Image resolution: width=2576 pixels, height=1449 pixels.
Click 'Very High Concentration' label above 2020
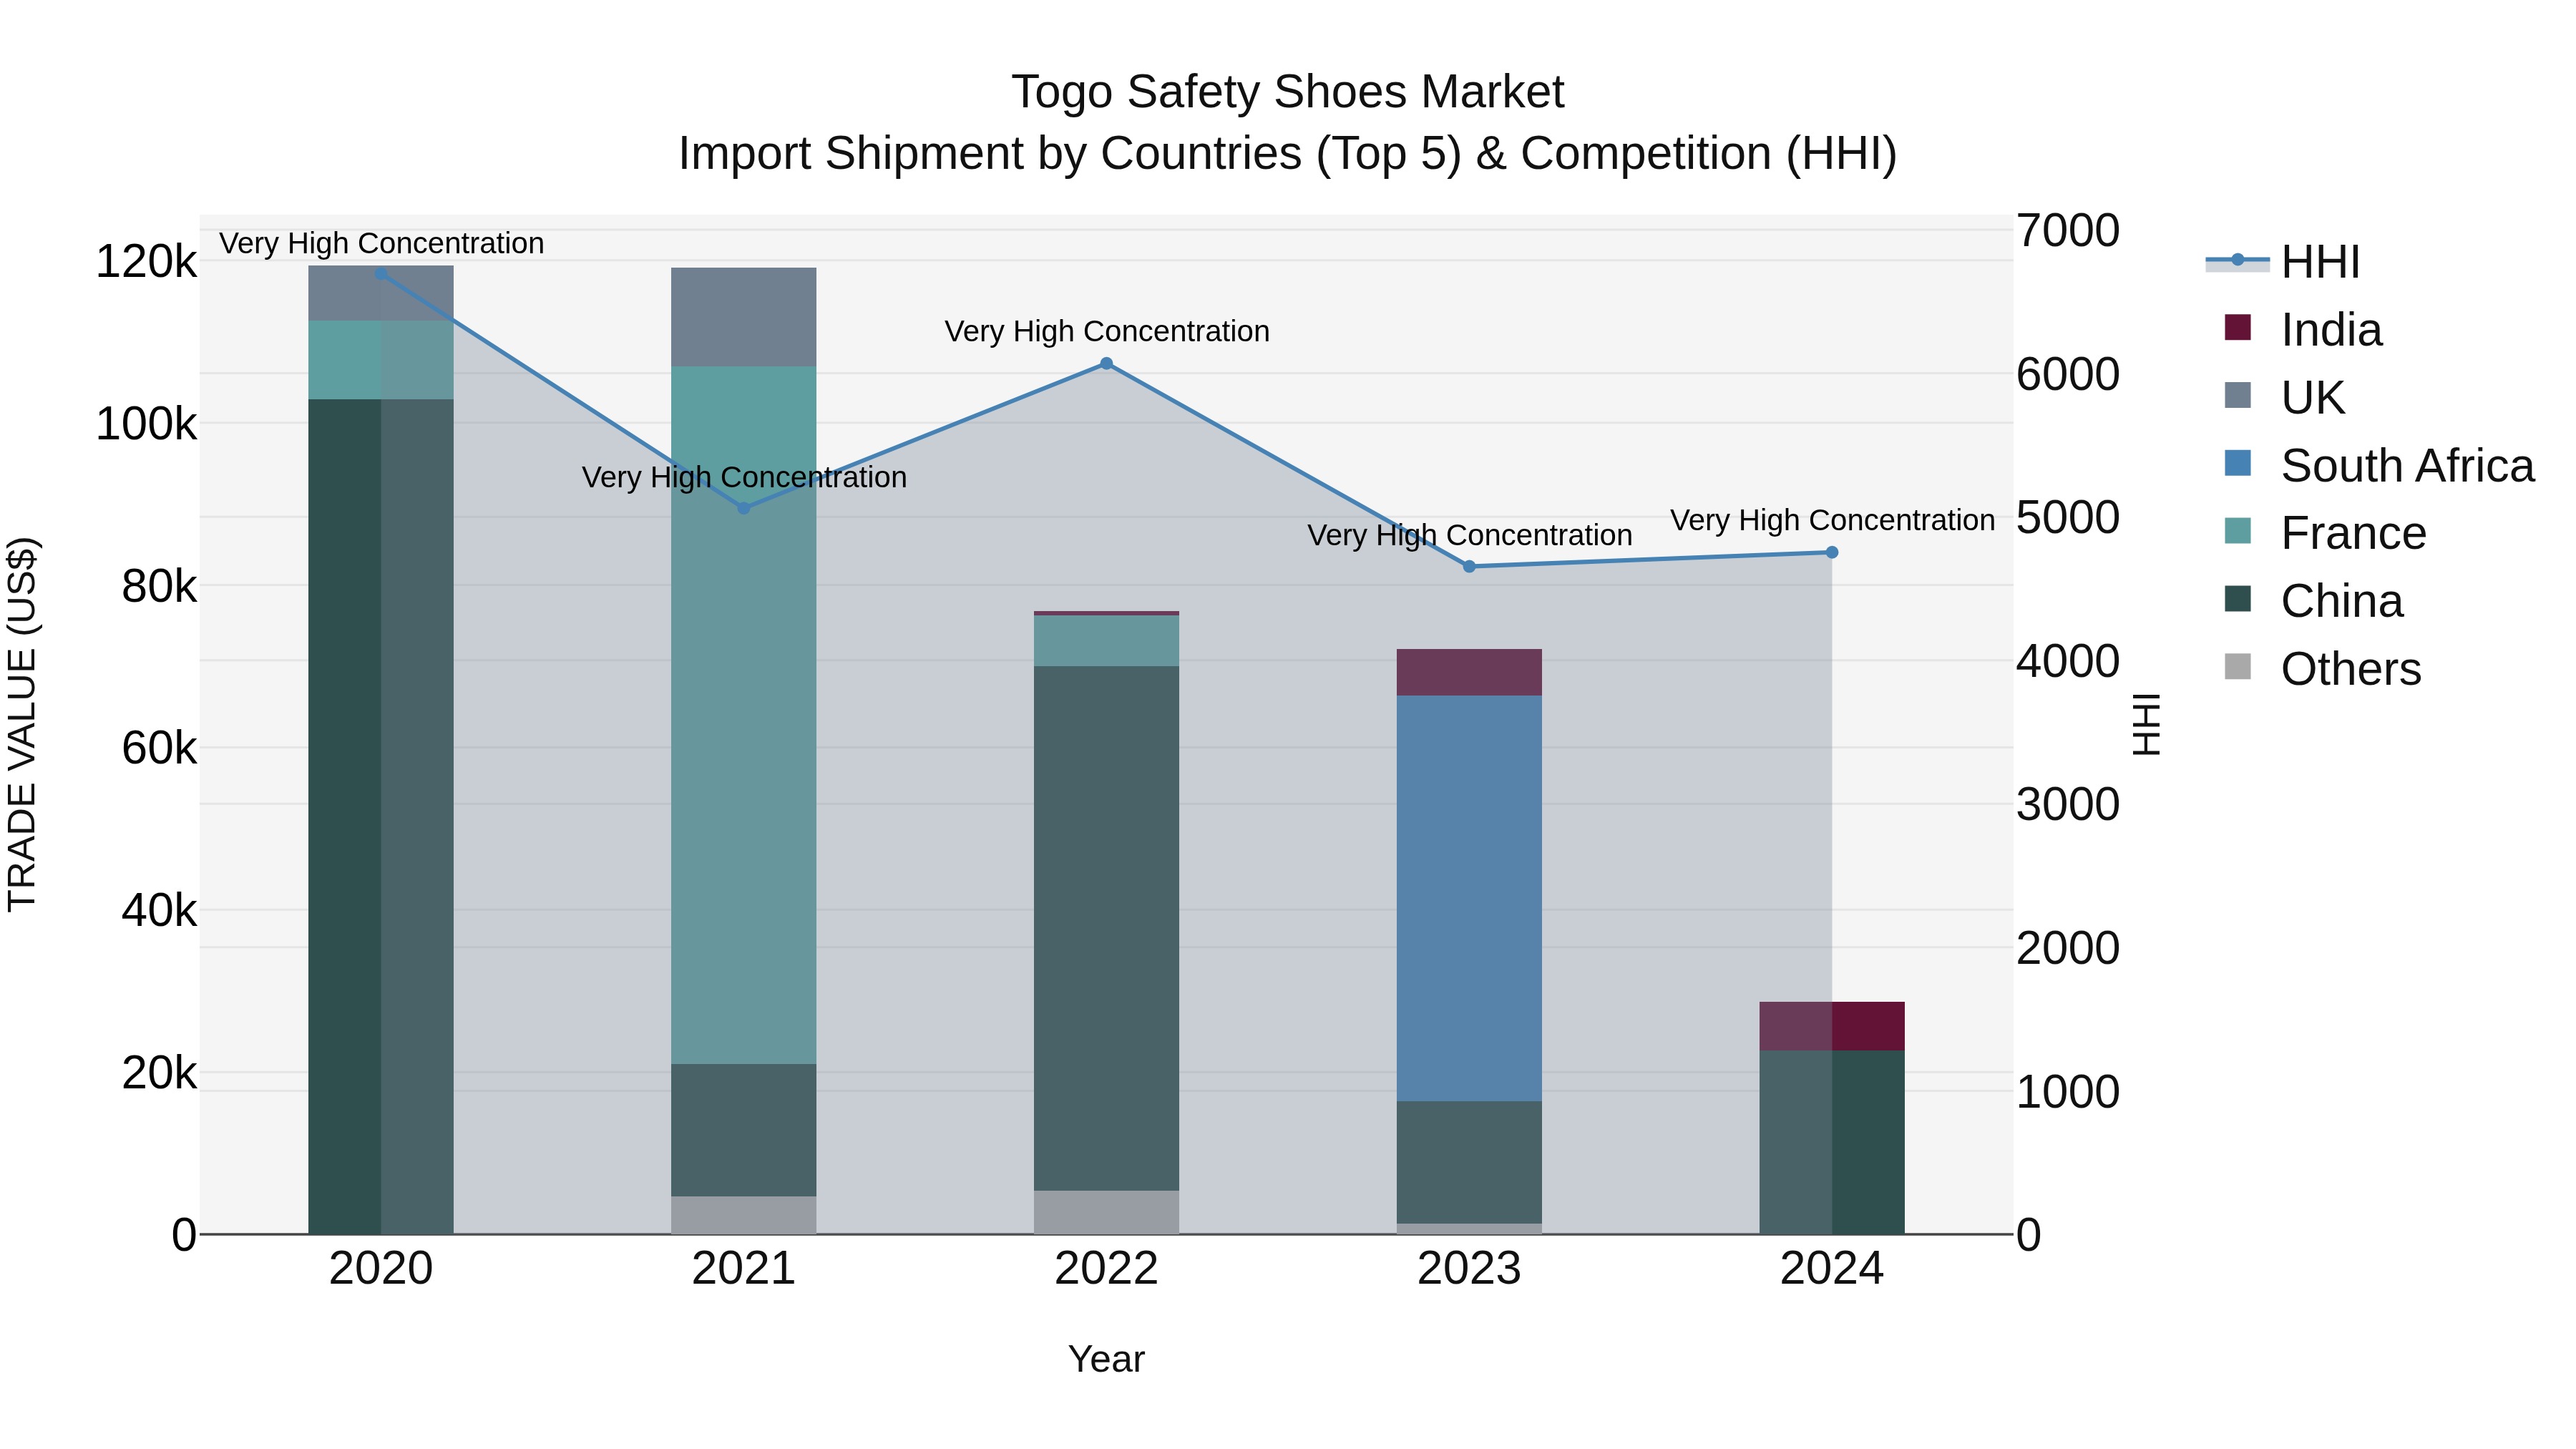click(382, 243)
